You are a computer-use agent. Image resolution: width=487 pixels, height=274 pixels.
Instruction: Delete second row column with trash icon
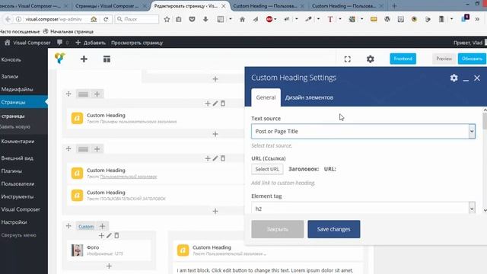pos(223,158)
